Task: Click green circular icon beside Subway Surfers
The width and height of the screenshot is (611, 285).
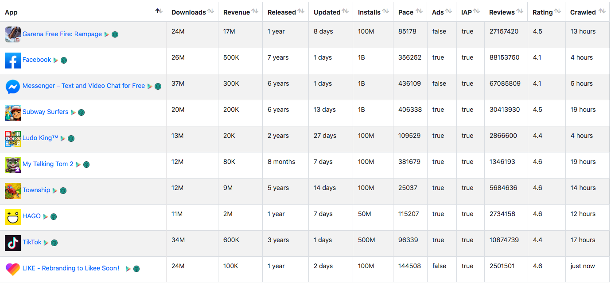Action: tap(81, 112)
